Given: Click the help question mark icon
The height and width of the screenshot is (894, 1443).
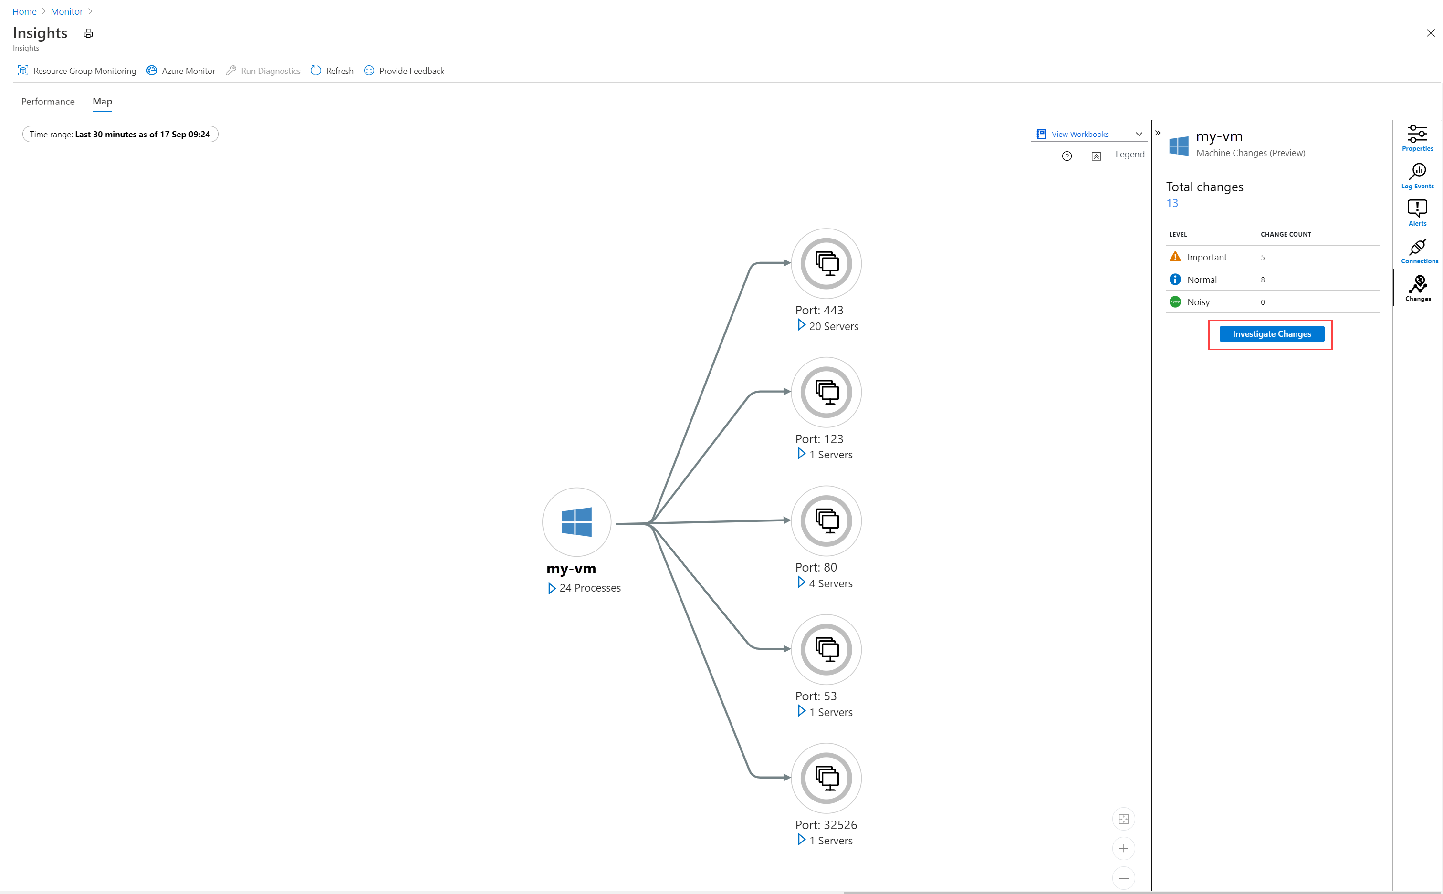Looking at the screenshot, I should pos(1067,156).
